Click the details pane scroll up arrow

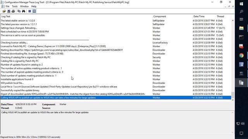tap(232, 112)
